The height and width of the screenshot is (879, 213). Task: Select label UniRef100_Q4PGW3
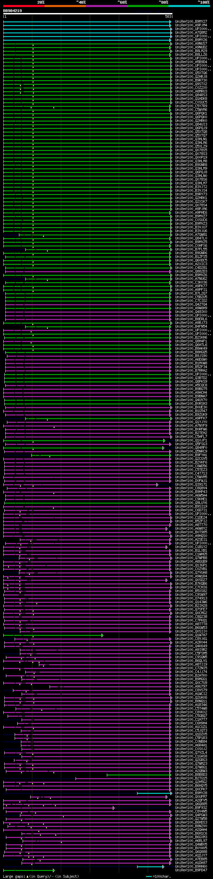191,815
